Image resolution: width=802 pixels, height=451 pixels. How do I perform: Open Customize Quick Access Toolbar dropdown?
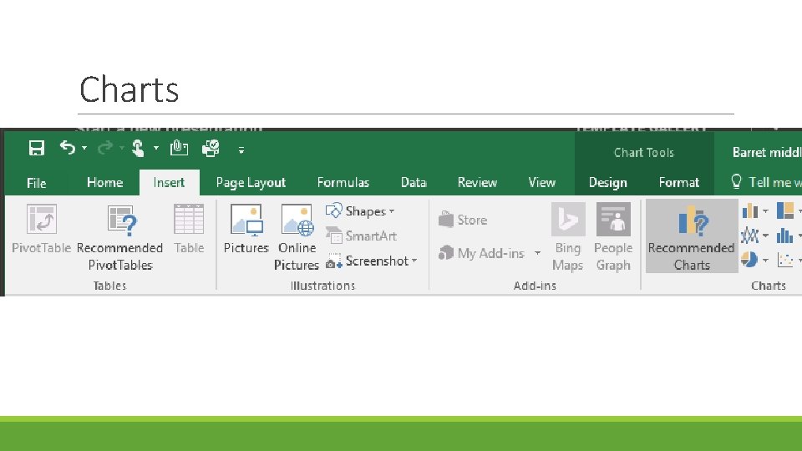pyautogui.click(x=241, y=149)
